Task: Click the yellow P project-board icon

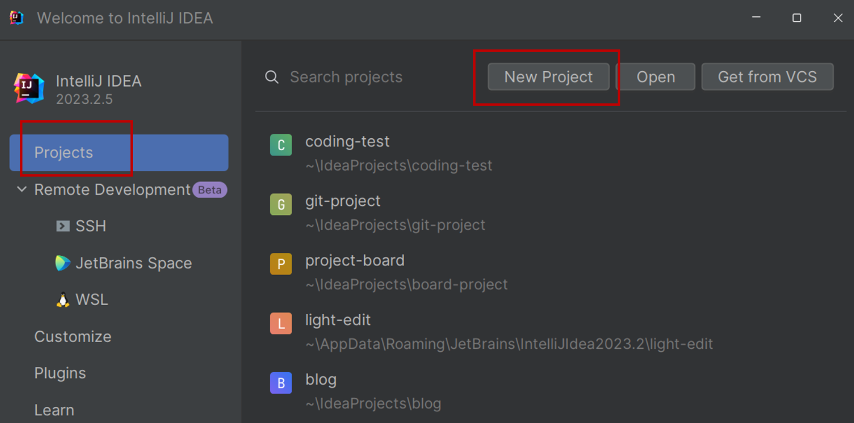Action: [281, 264]
